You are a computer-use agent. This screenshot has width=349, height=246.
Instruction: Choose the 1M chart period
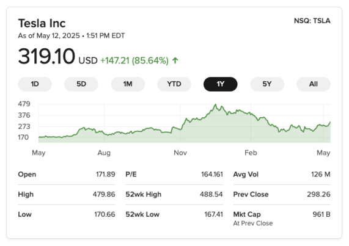[x=128, y=84]
